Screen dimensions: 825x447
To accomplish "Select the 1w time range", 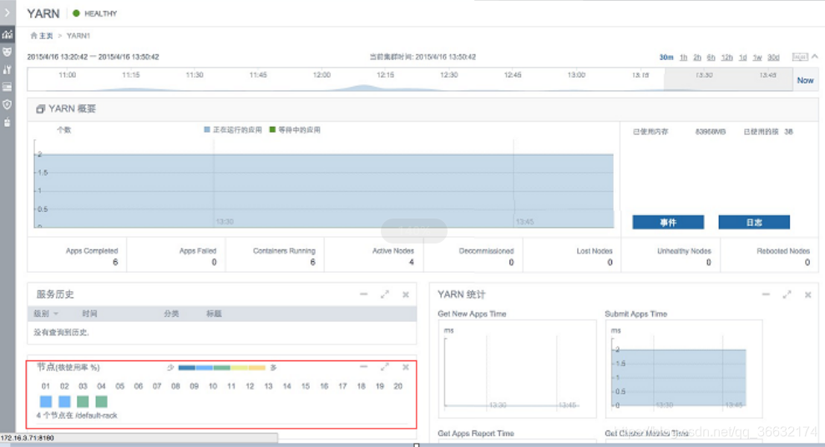I will click(757, 58).
